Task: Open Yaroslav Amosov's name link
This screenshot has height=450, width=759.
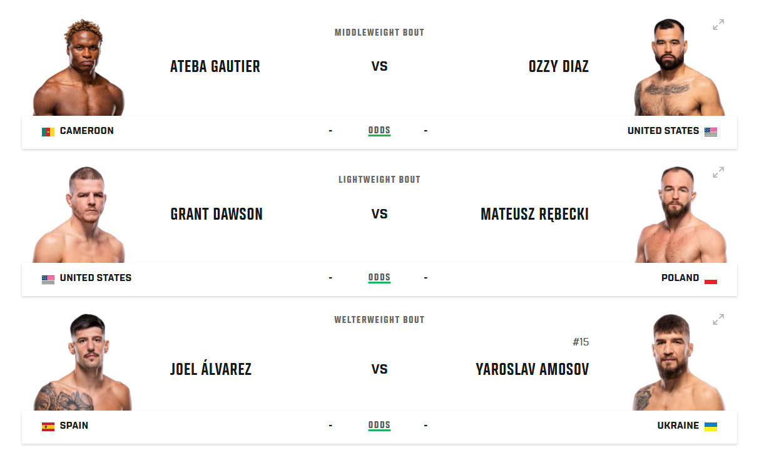Action: pos(532,369)
